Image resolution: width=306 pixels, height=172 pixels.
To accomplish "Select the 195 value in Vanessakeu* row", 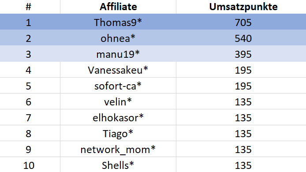I will pyautogui.click(x=243, y=70).
